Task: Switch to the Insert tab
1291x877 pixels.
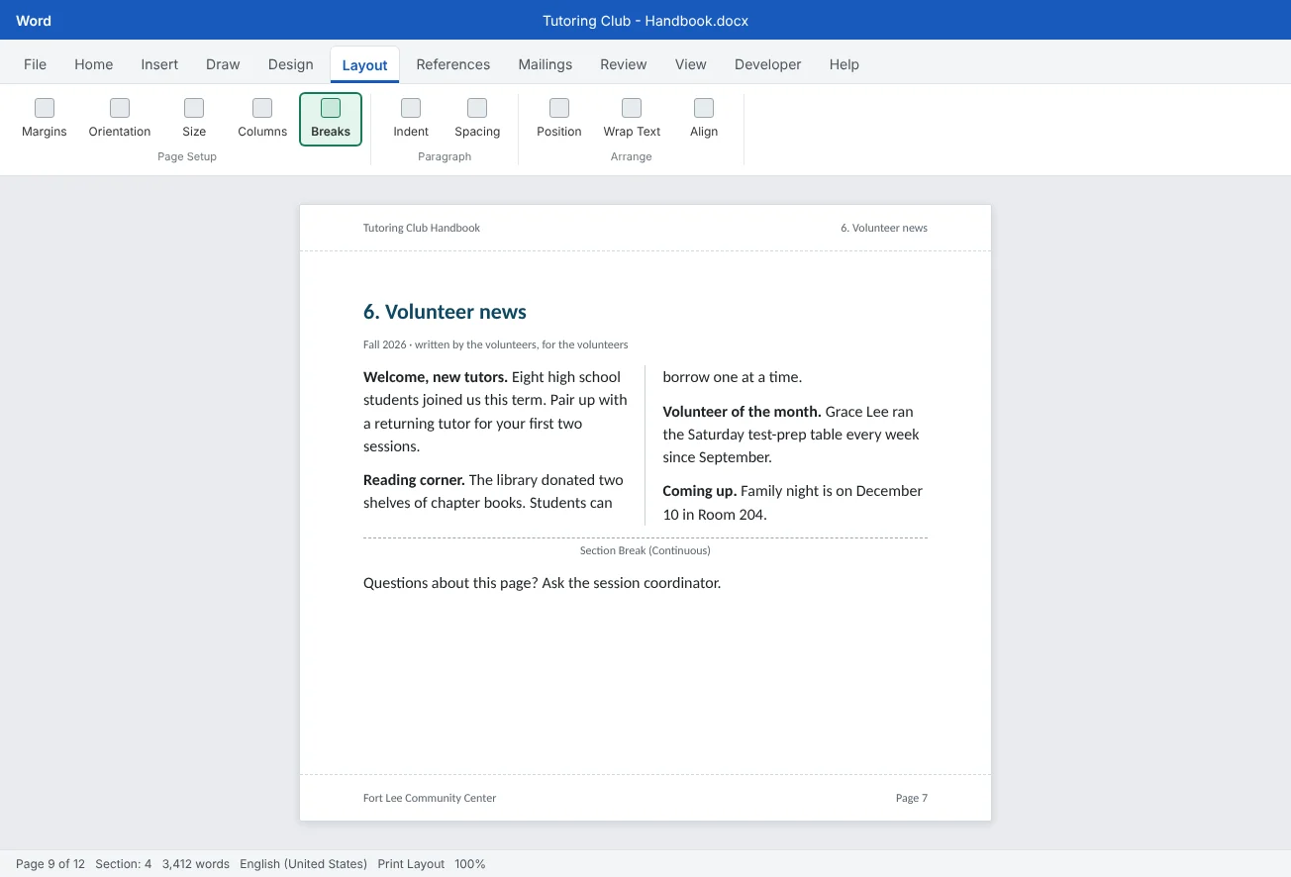Action: [x=159, y=64]
